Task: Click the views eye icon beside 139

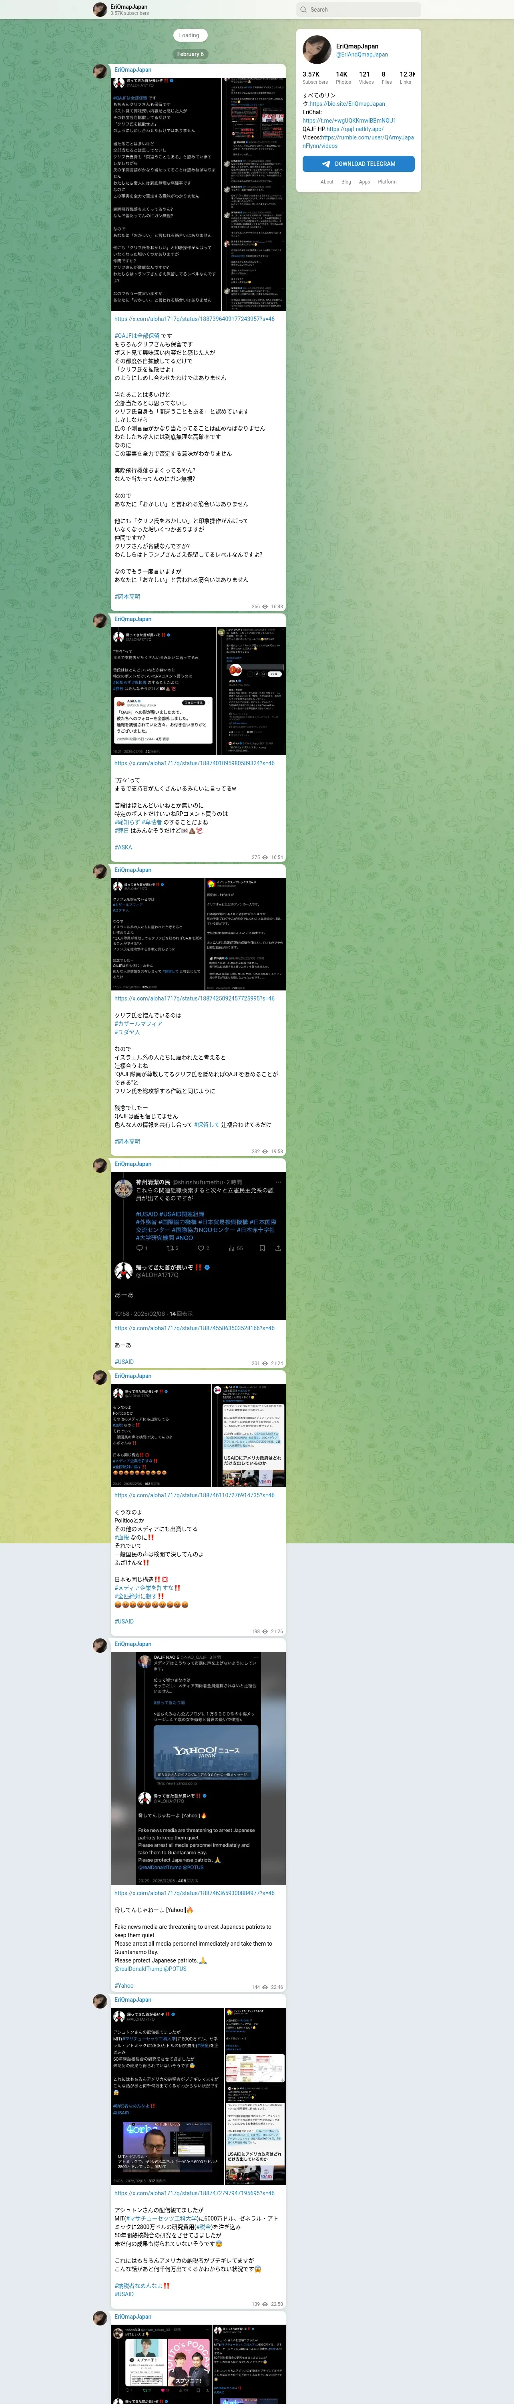Action: [x=265, y=2304]
